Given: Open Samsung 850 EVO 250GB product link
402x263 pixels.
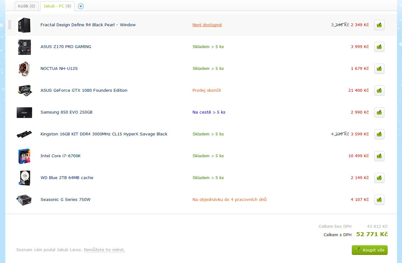Looking at the screenshot, I should pos(66,112).
